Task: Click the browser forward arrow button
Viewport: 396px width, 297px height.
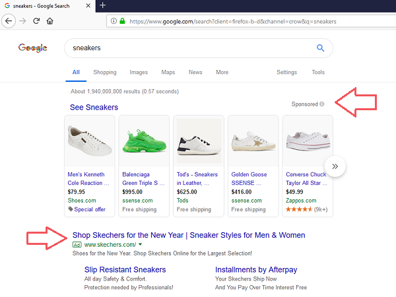Action: [x=22, y=21]
